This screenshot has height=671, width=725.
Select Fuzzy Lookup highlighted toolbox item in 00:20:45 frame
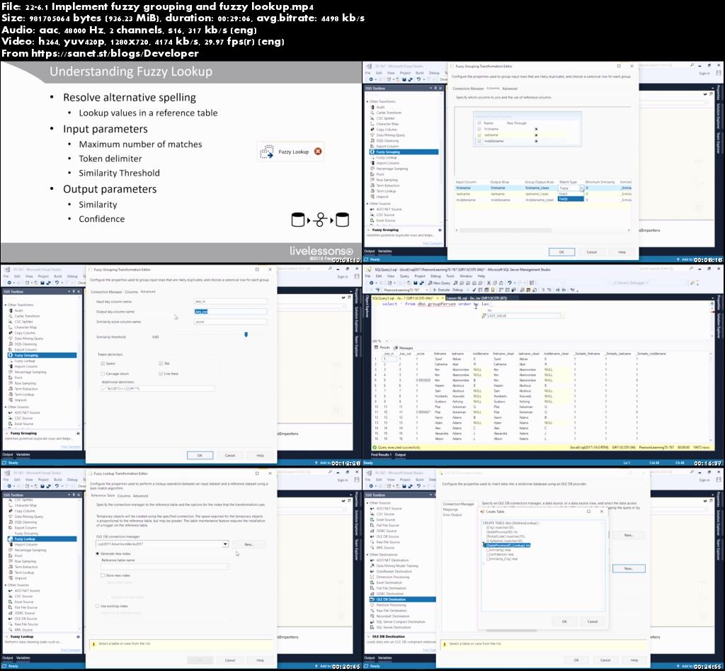(42, 539)
